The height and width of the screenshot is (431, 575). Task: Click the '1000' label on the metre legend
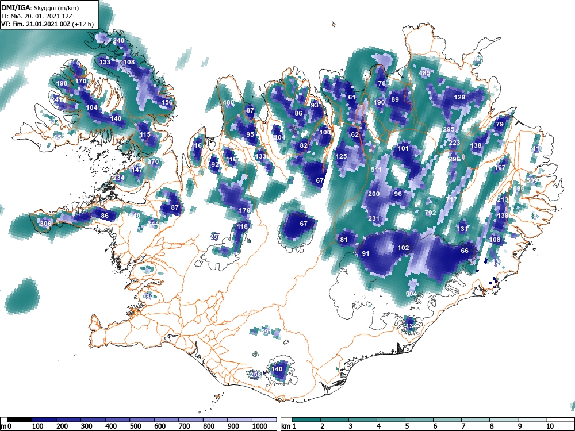260,426
